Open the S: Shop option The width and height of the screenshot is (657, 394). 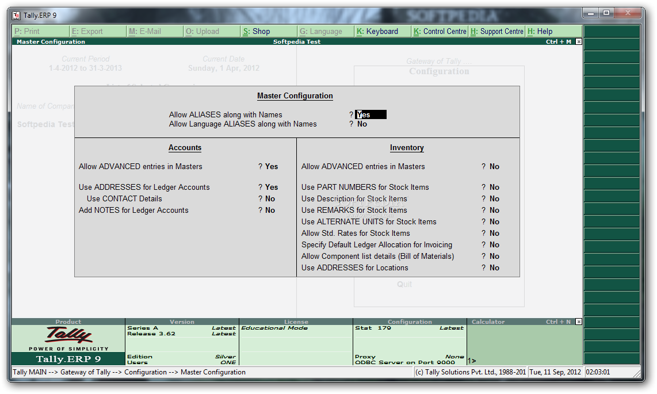(x=269, y=32)
